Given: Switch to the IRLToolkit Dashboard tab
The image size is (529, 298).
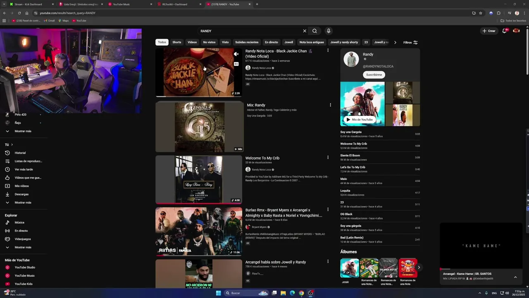Looking at the screenshot, I should coord(178,4).
